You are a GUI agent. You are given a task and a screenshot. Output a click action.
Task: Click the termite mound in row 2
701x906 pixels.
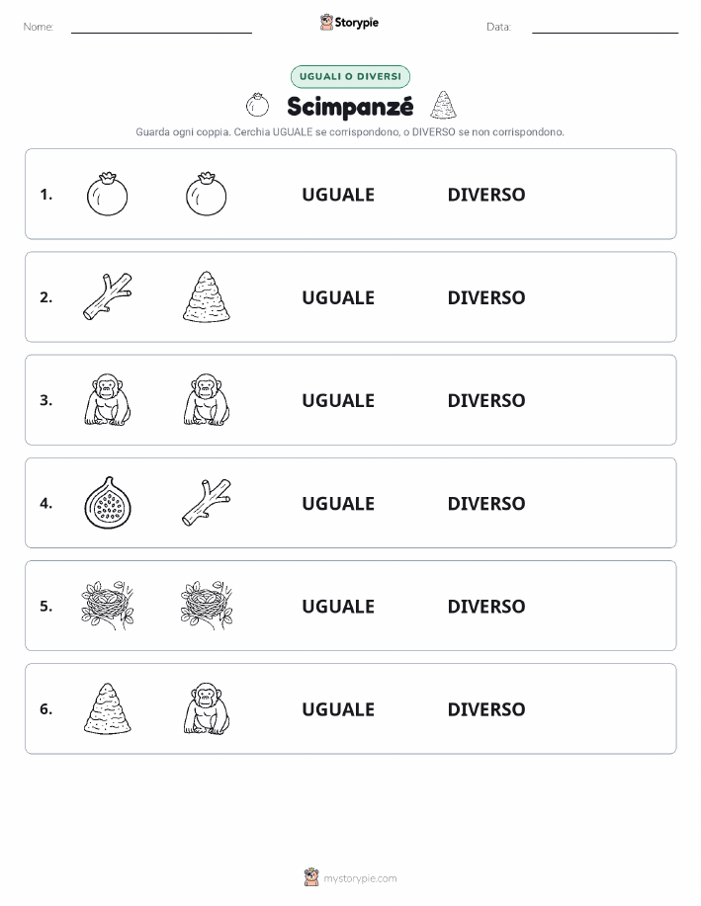click(x=207, y=296)
